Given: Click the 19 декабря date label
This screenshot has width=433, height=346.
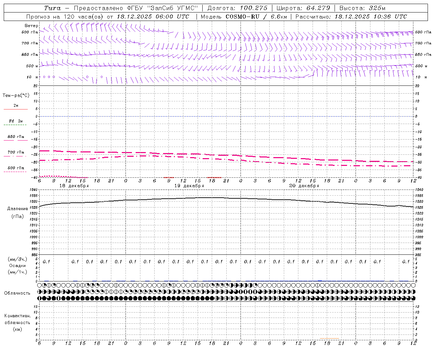Looking at the screenshot, I should [x=189, y=186].
